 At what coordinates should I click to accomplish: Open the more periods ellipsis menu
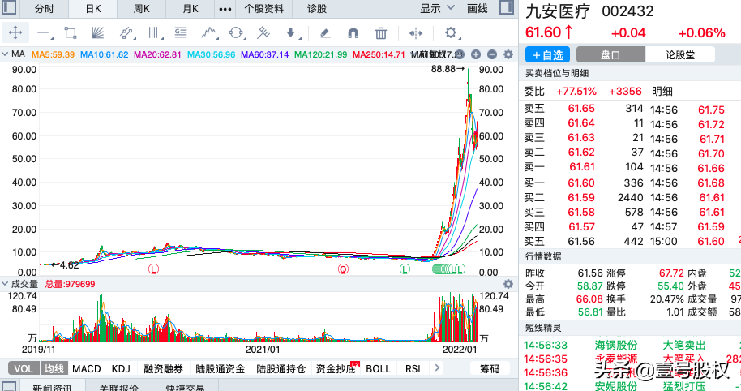pos(225,9)
